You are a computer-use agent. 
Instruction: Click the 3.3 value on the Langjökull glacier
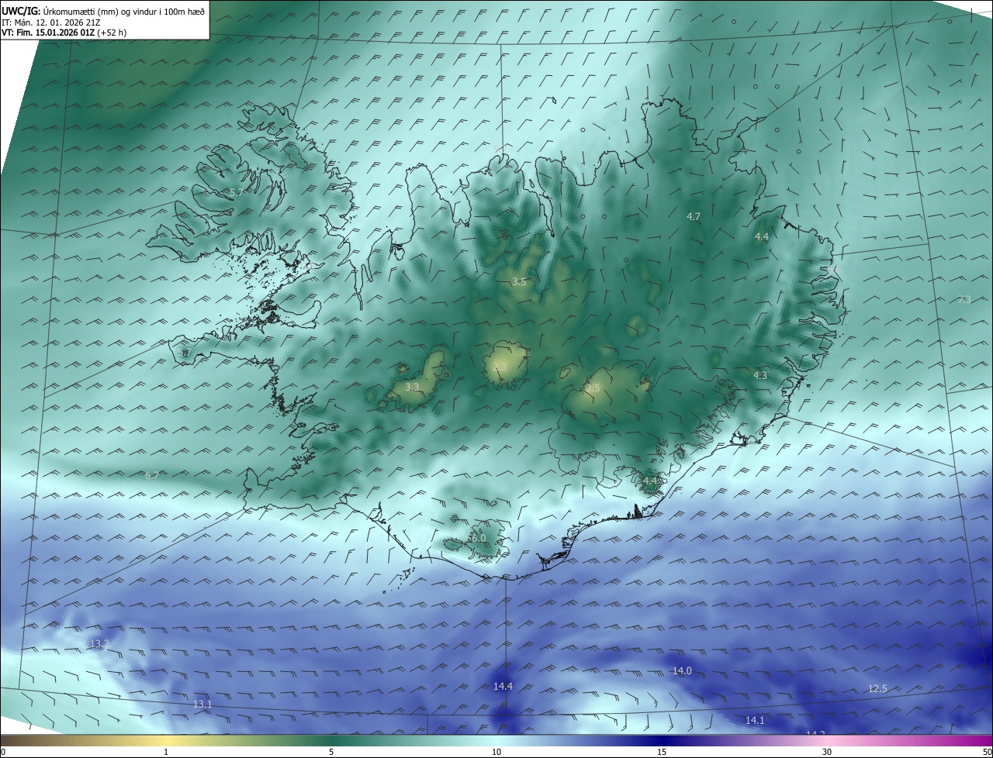pos(412,387)
